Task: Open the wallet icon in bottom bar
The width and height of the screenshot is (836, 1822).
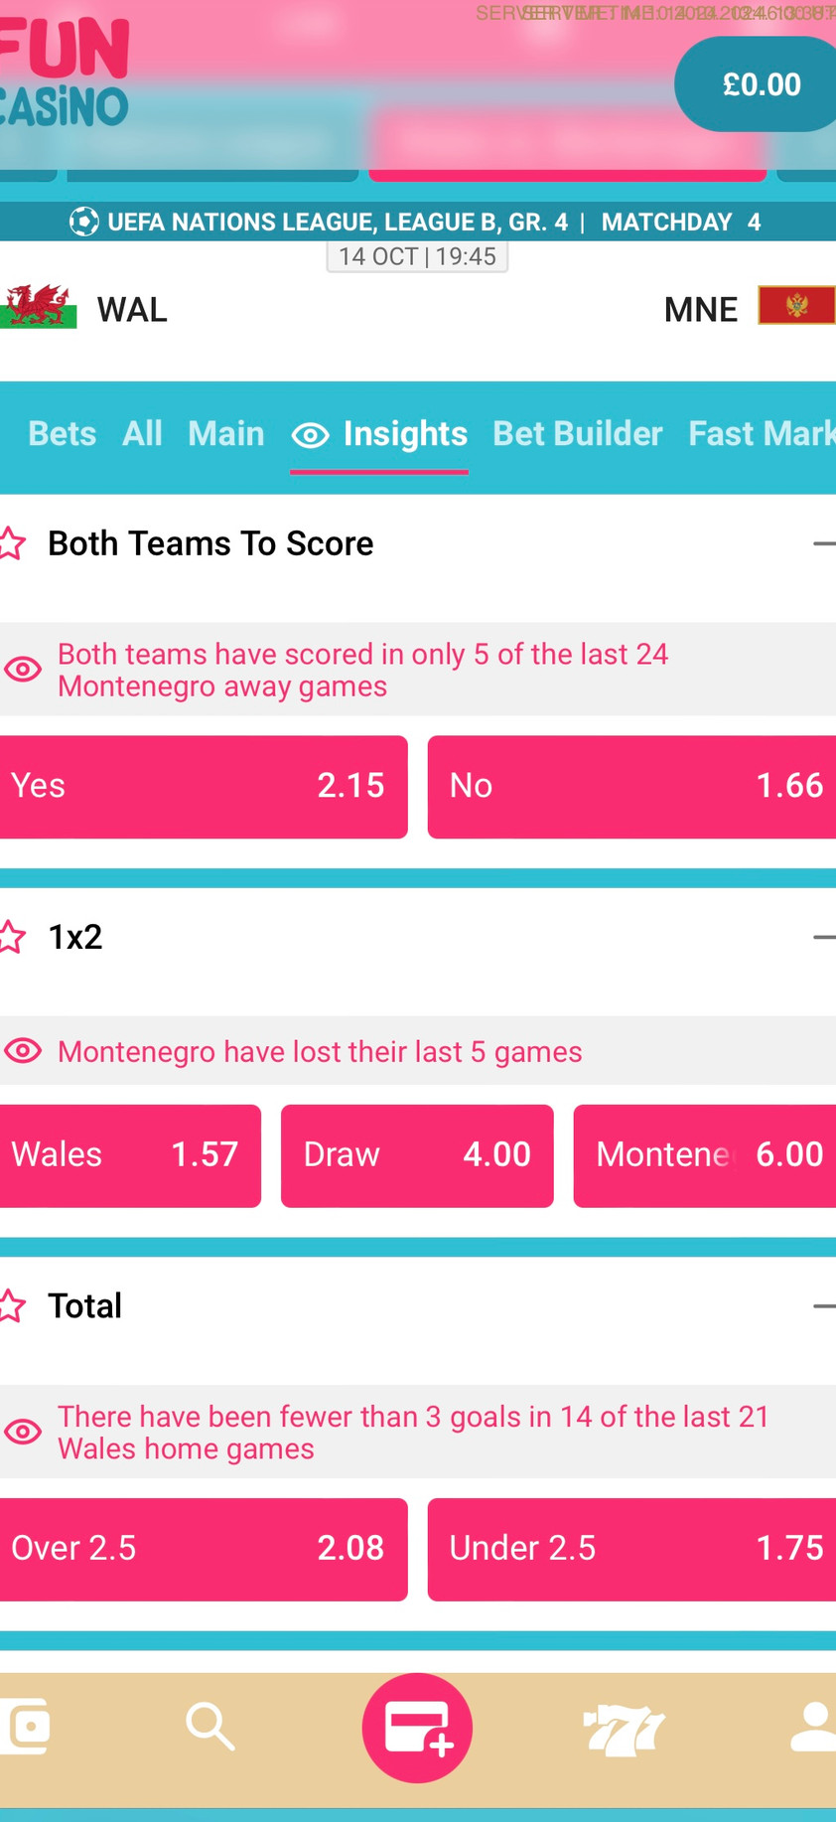Action: coord(25,1728)
